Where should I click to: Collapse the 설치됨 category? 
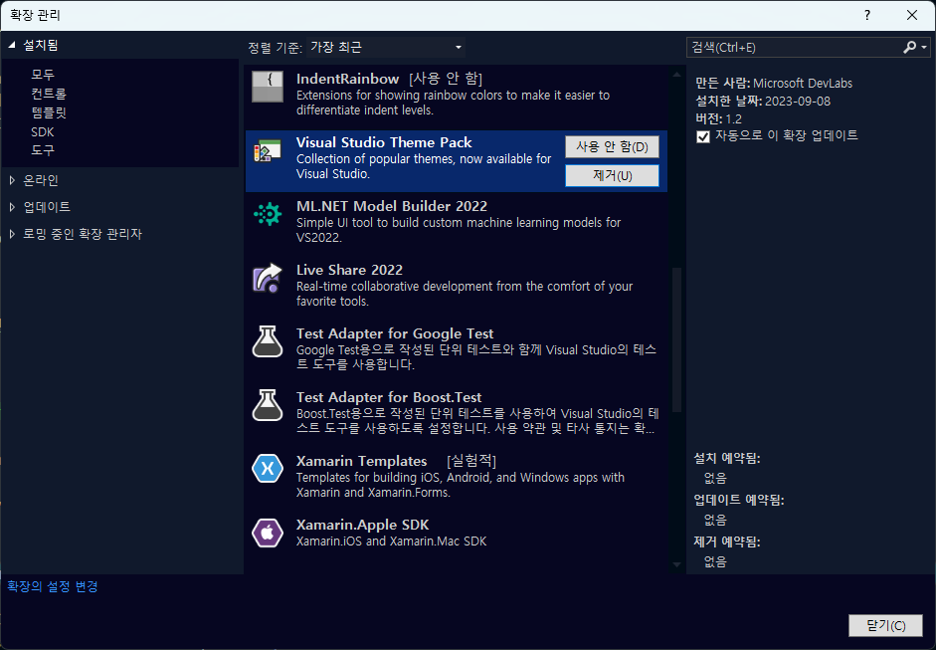(12, 46)
